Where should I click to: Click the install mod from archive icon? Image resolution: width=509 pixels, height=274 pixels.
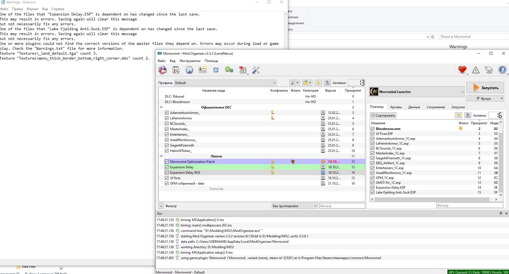click(176, 70)
